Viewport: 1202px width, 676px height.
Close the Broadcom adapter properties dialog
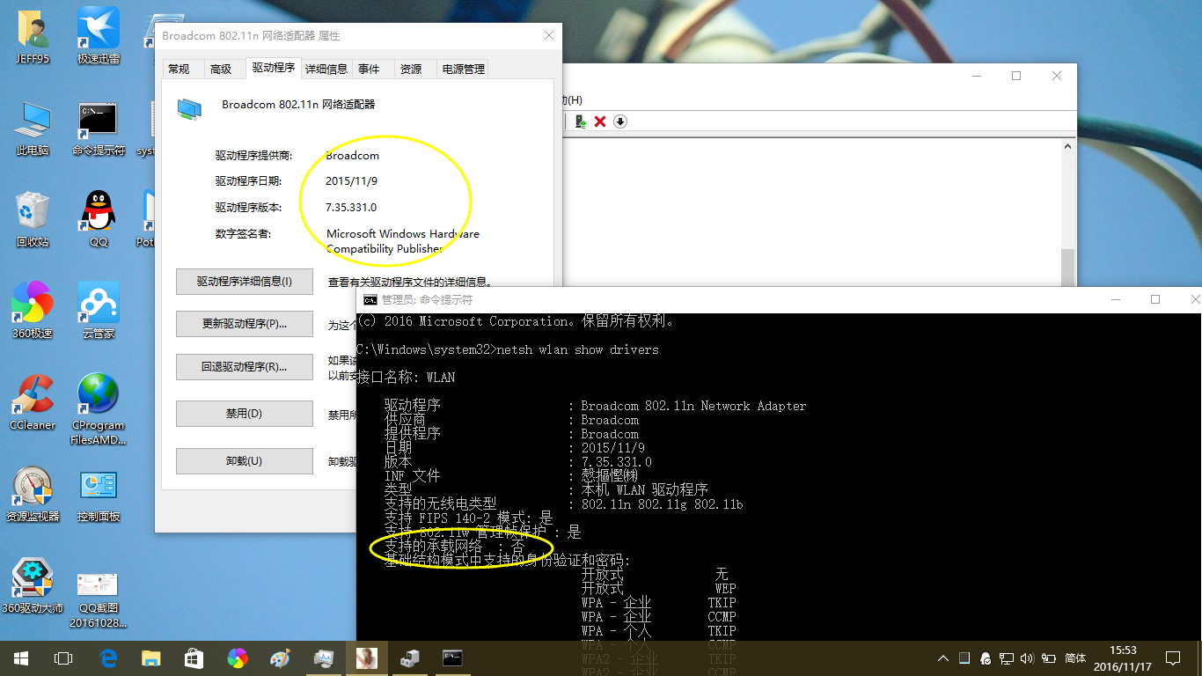point(548,35)
